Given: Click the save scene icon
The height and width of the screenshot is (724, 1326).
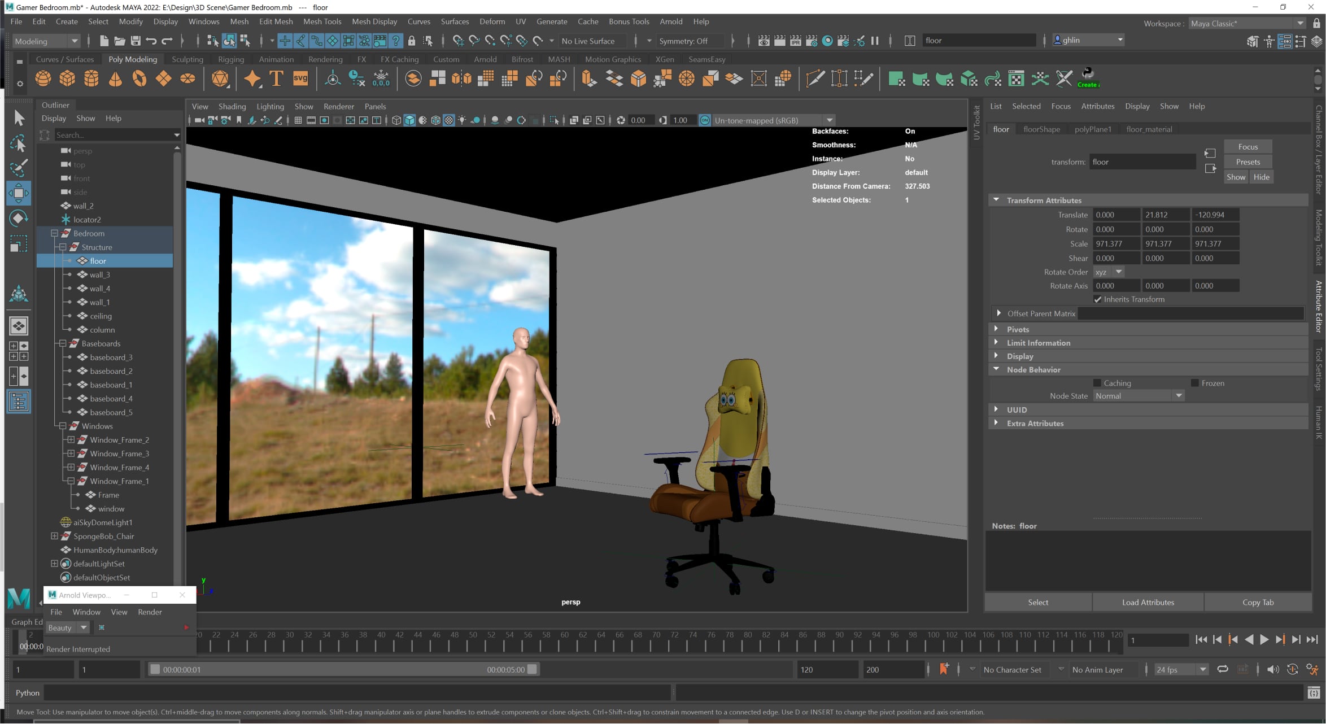Looking at the screenshot, I should [136, 41].
